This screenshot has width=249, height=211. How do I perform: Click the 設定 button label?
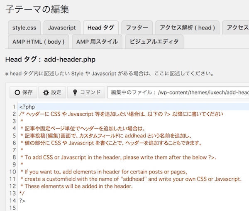[x=56, y=92]
